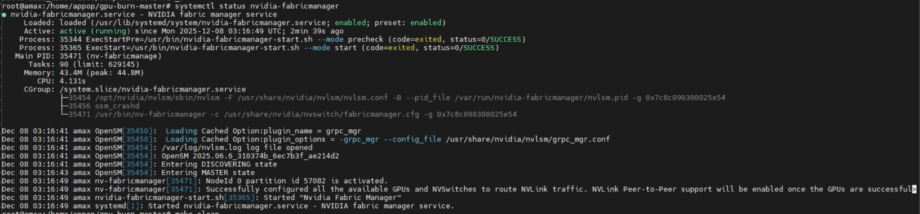Click the fabricmanager.cfg config file path
This screenshot has width=920, height=214.
(321, 114)
